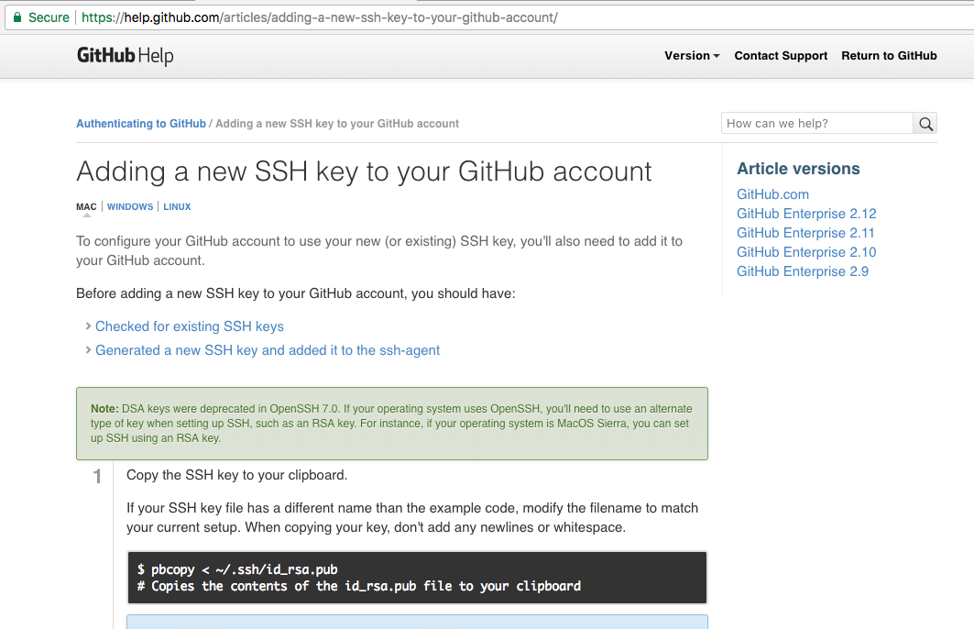Select GitHub Enterprise 2.12 version
Viewport: 974px width, 629px height.
(806, 214)
